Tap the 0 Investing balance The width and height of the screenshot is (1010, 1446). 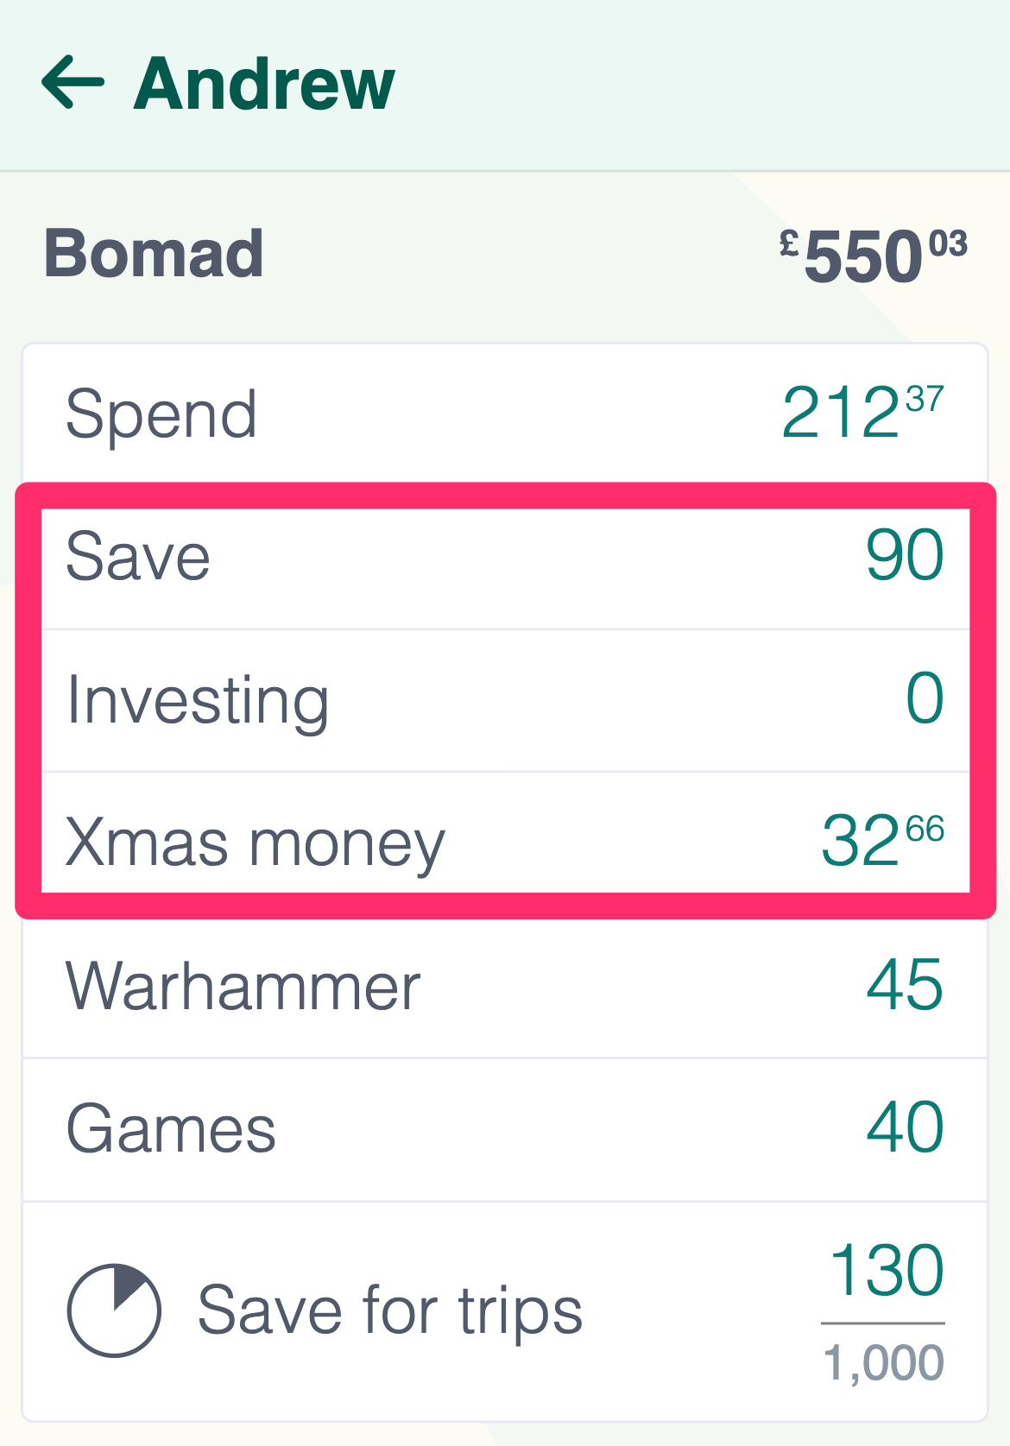pos(925,698)
